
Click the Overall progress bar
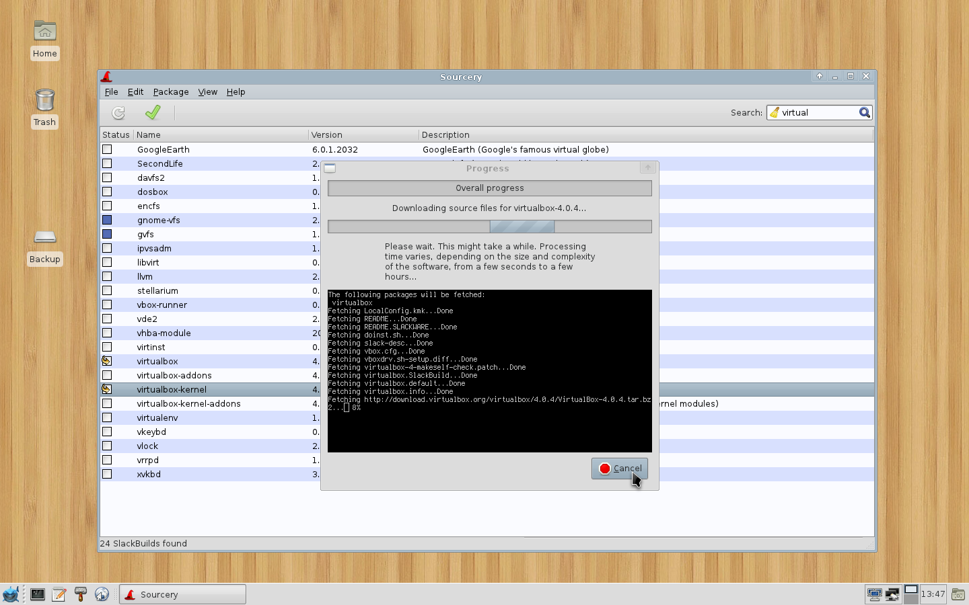coord(490,188)
